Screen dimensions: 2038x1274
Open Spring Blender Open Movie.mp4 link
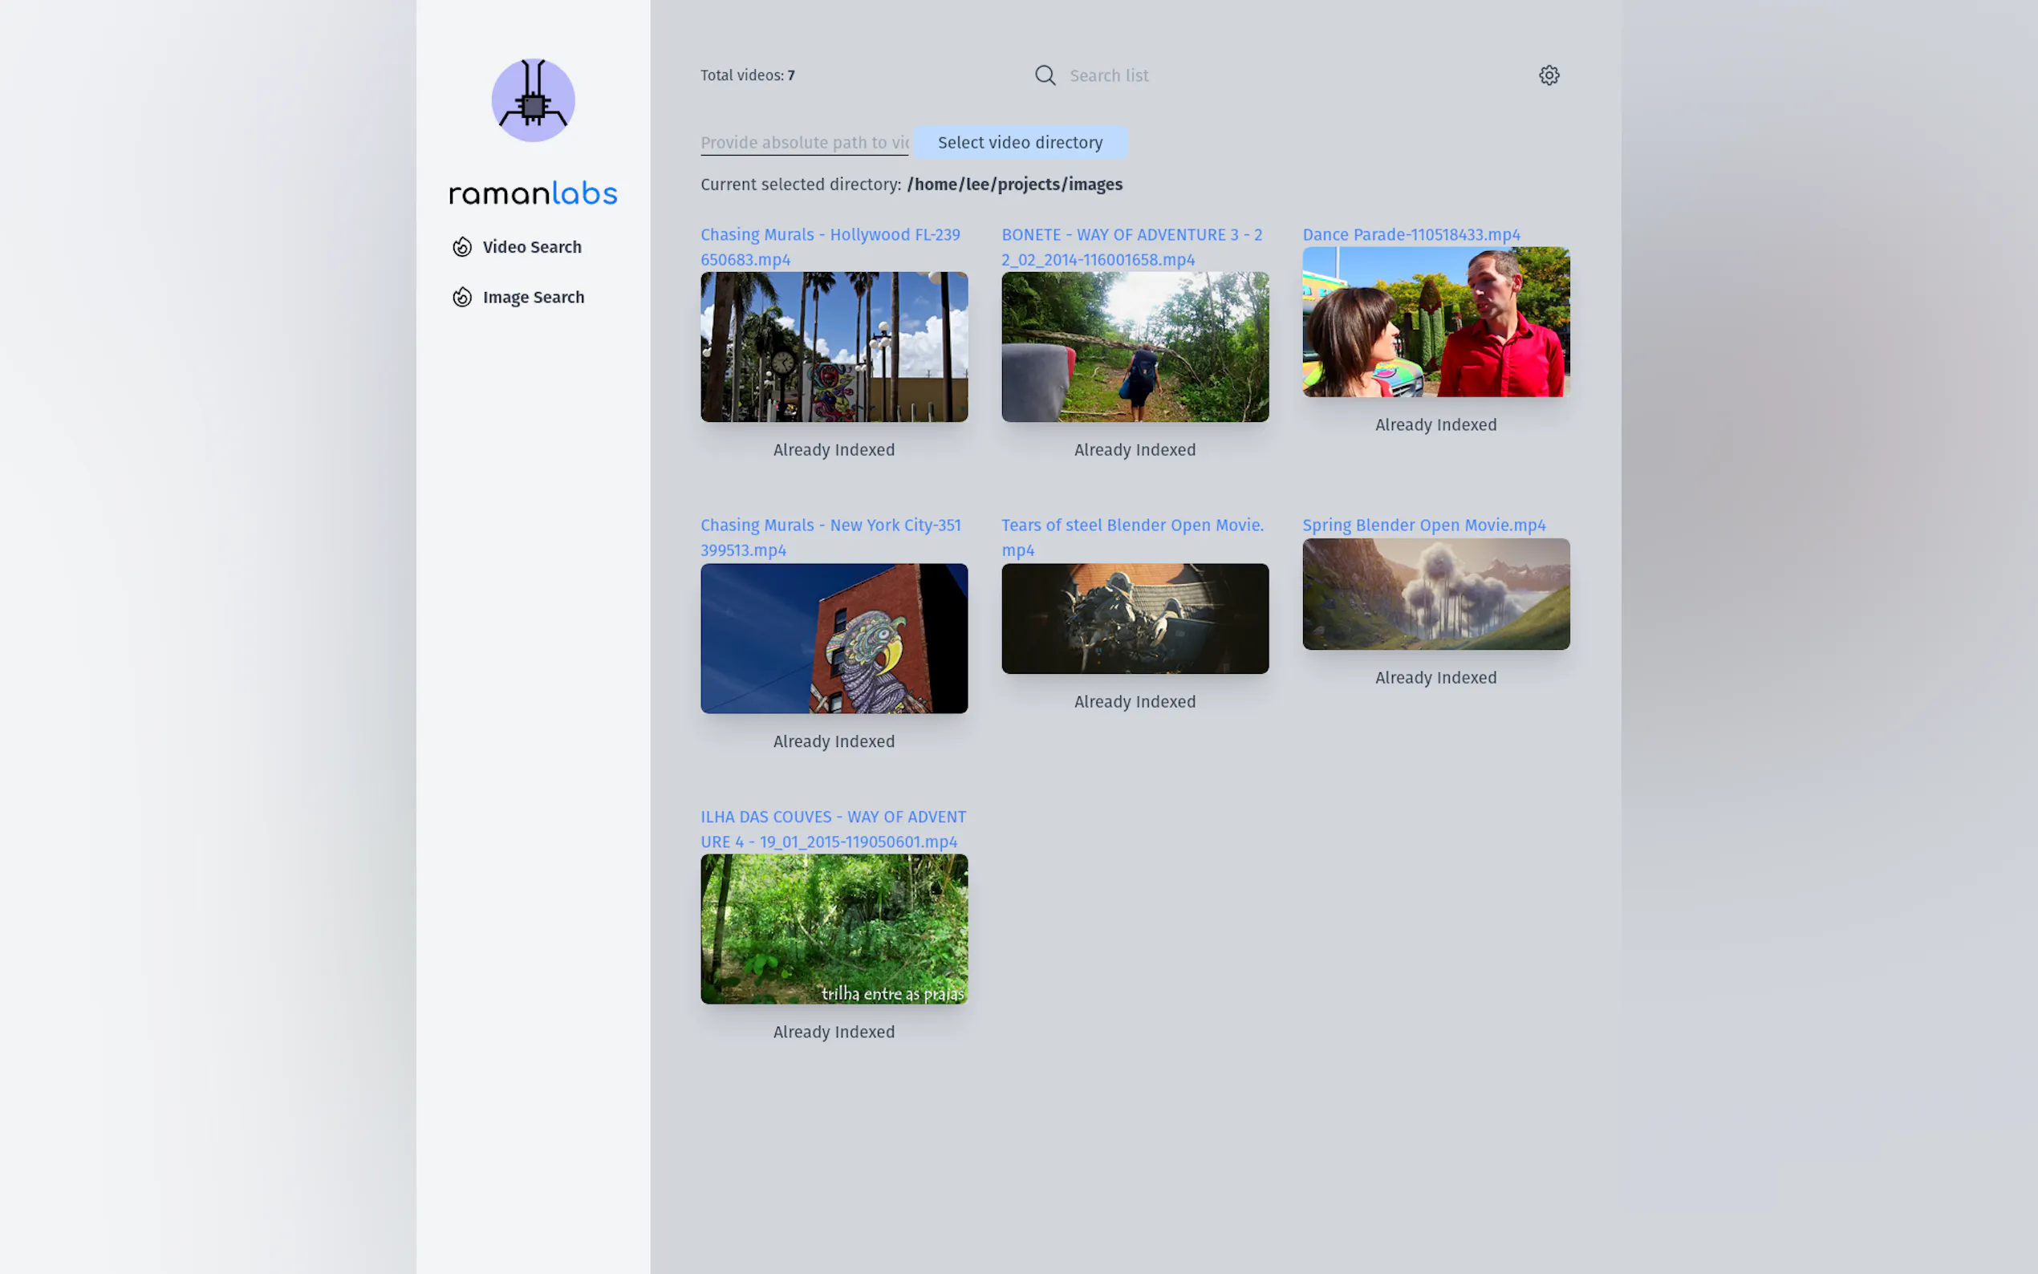[1424, 525]
